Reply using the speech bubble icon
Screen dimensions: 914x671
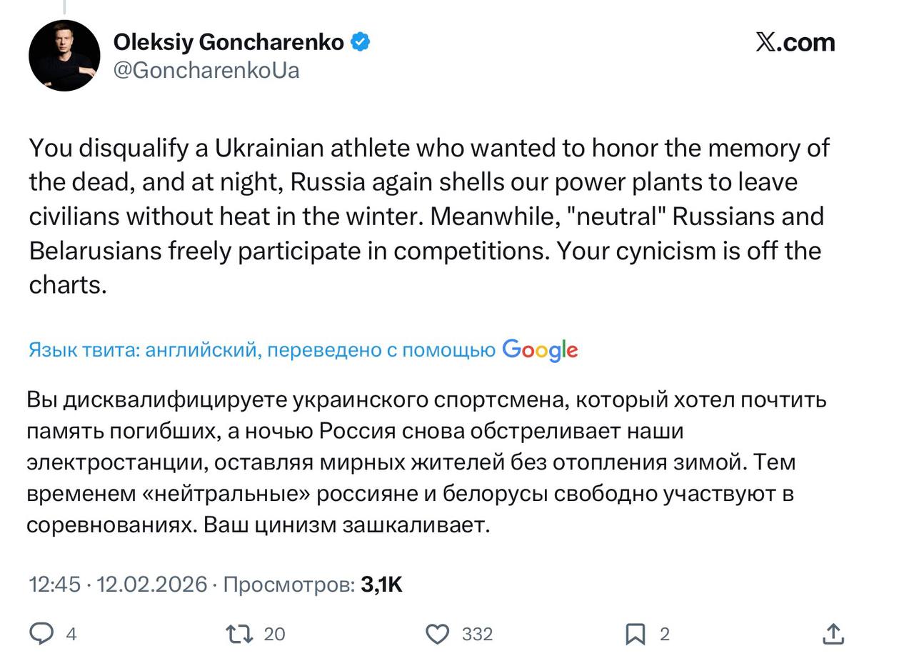(x=41, y=634)
